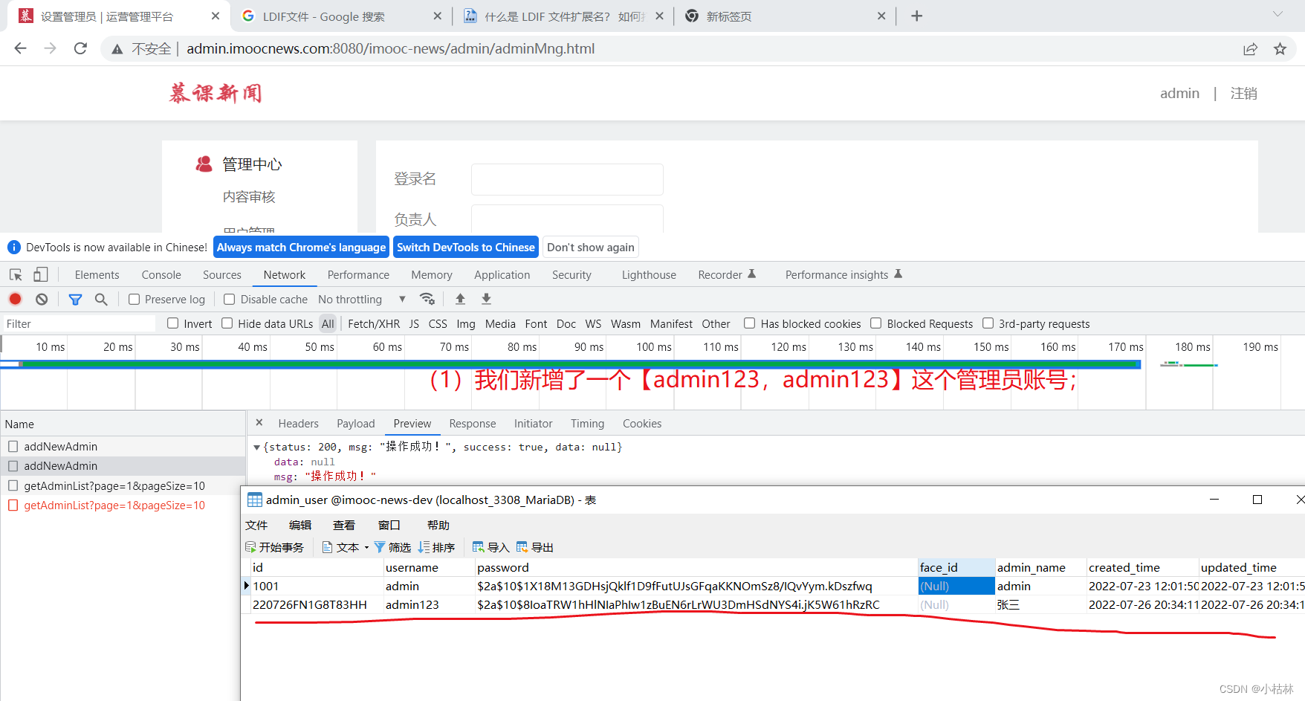The image size is (1305, 701).
Task: Switch to the Elements tab
Action: 97,274
